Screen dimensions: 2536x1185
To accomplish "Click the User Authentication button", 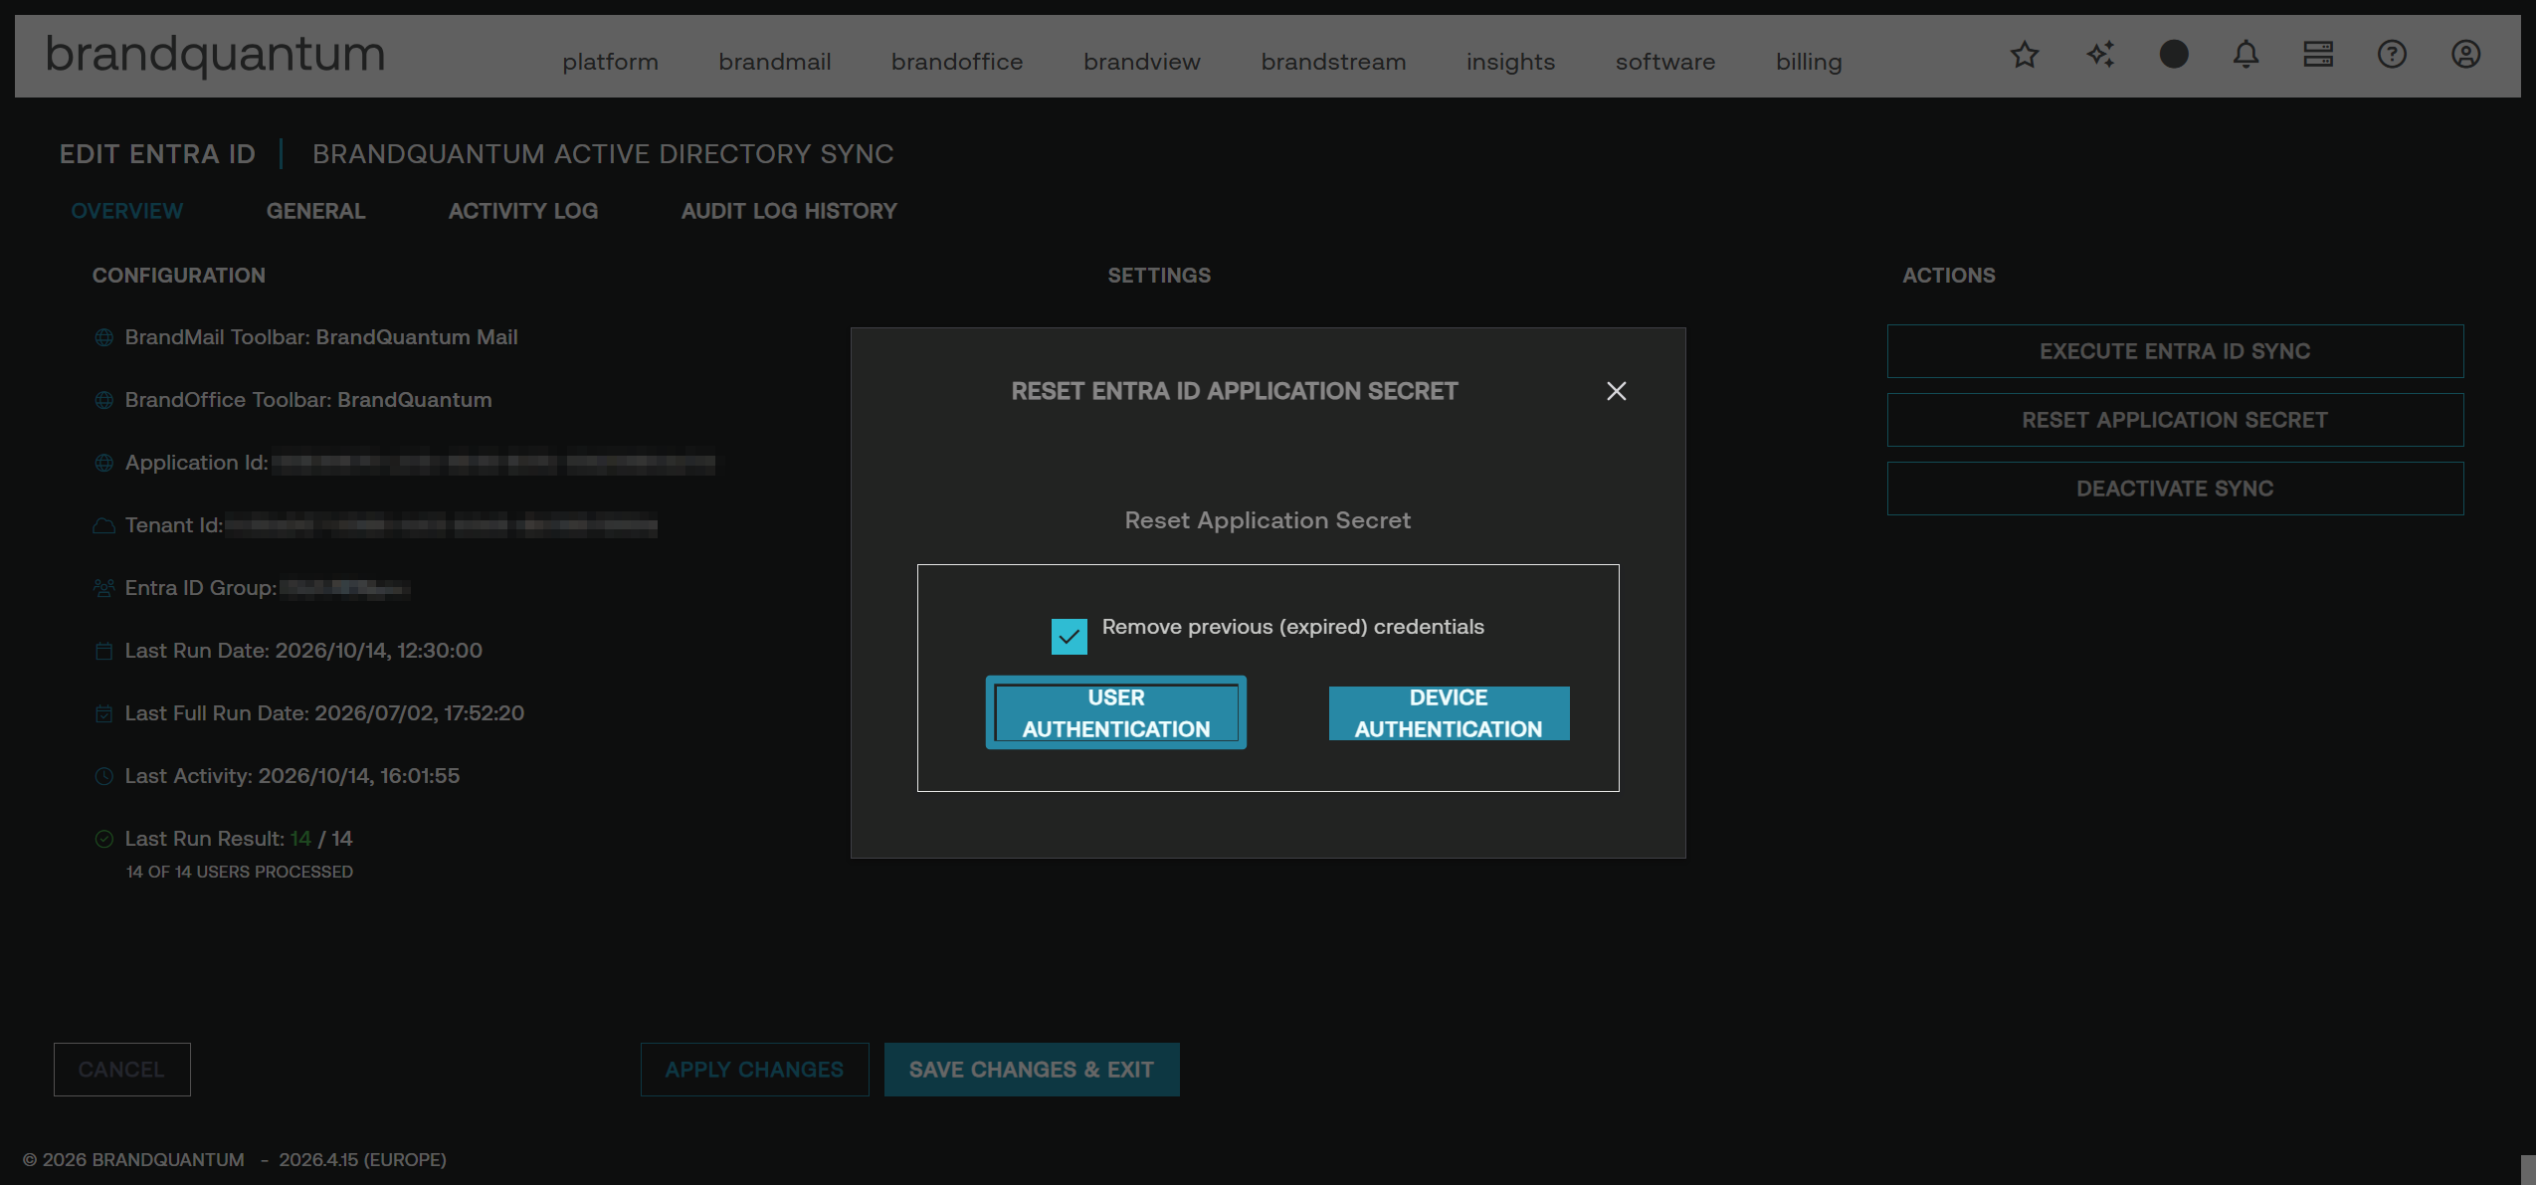I will (1115, 713).
